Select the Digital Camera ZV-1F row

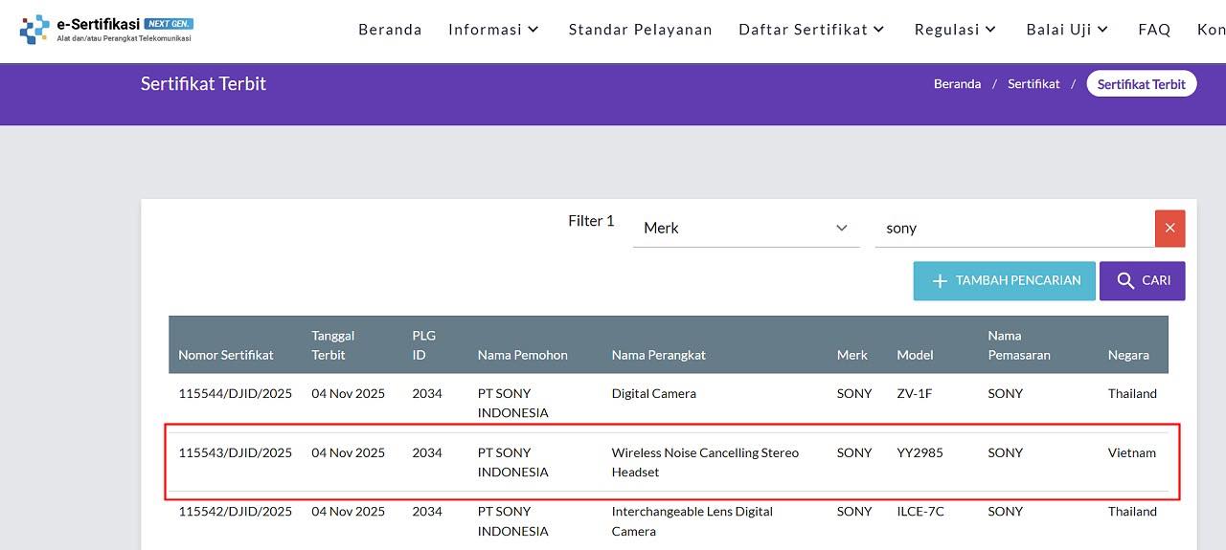pyautogui.click(x=653, y=393)
